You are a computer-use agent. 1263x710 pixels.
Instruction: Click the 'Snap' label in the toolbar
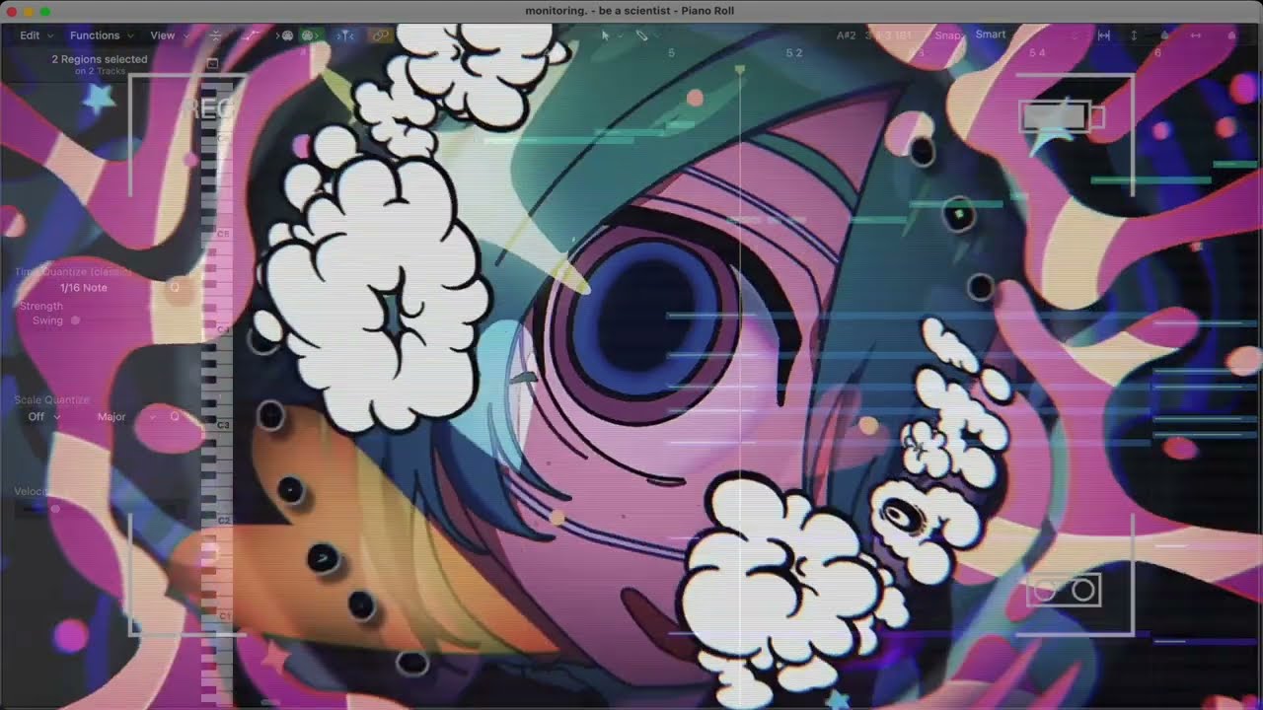(x=947, y=35)
